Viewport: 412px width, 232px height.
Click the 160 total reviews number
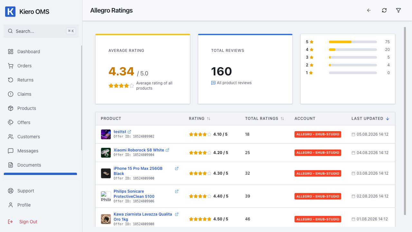(221, 71)
